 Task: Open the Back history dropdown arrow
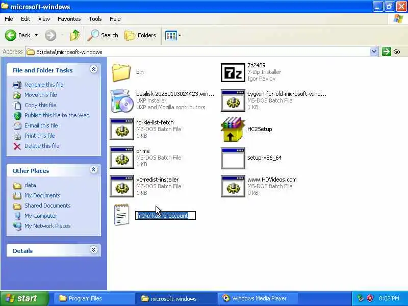(36, 35)
